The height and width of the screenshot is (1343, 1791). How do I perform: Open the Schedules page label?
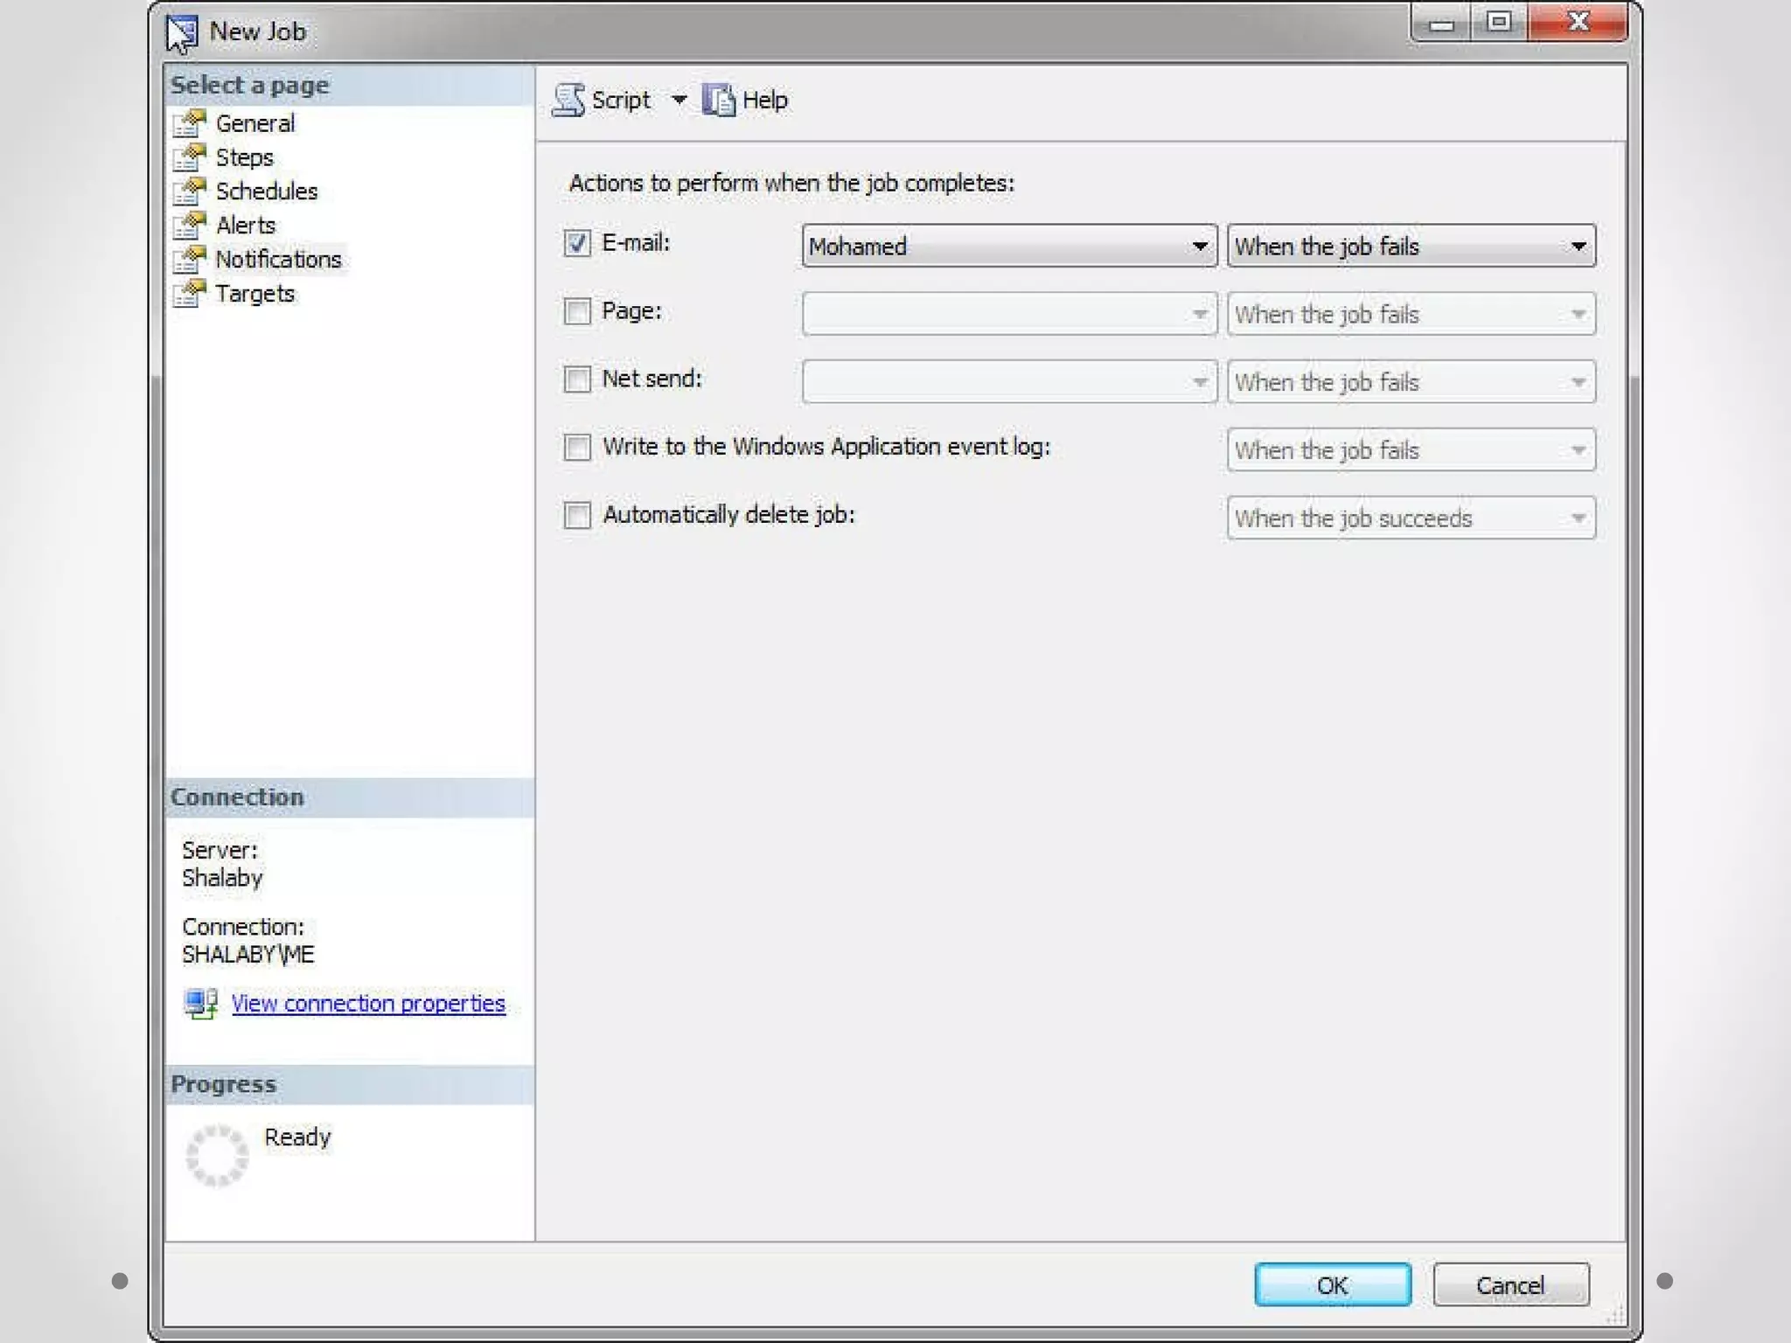tap(266, 191)
